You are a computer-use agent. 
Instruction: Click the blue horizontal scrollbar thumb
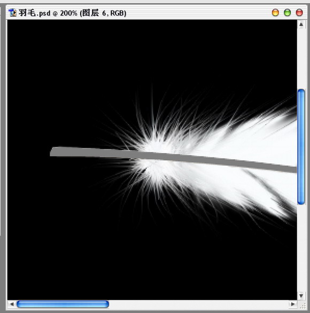coord(63,304)
